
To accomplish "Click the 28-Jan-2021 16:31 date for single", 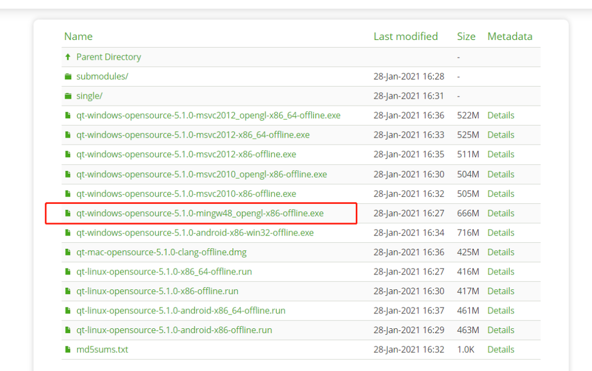I will (x=409, y=96).
